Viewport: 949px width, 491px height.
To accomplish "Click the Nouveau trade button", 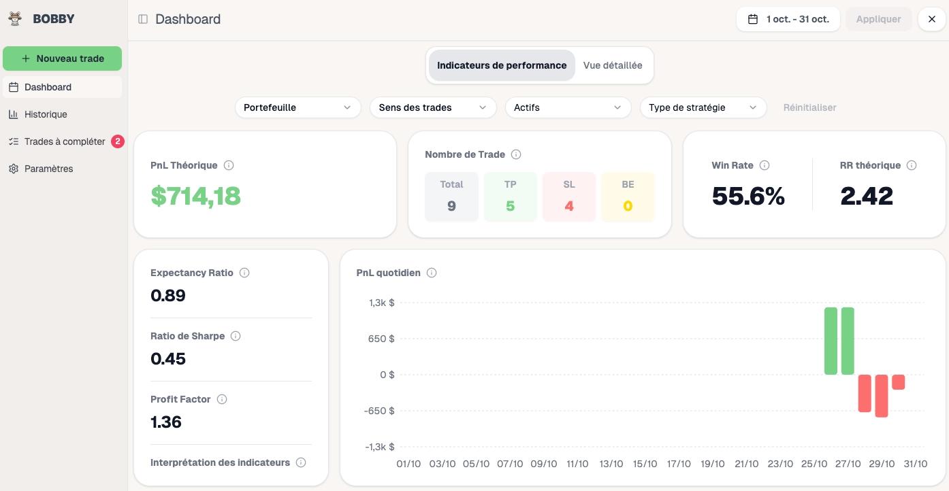I will [63, 58].
